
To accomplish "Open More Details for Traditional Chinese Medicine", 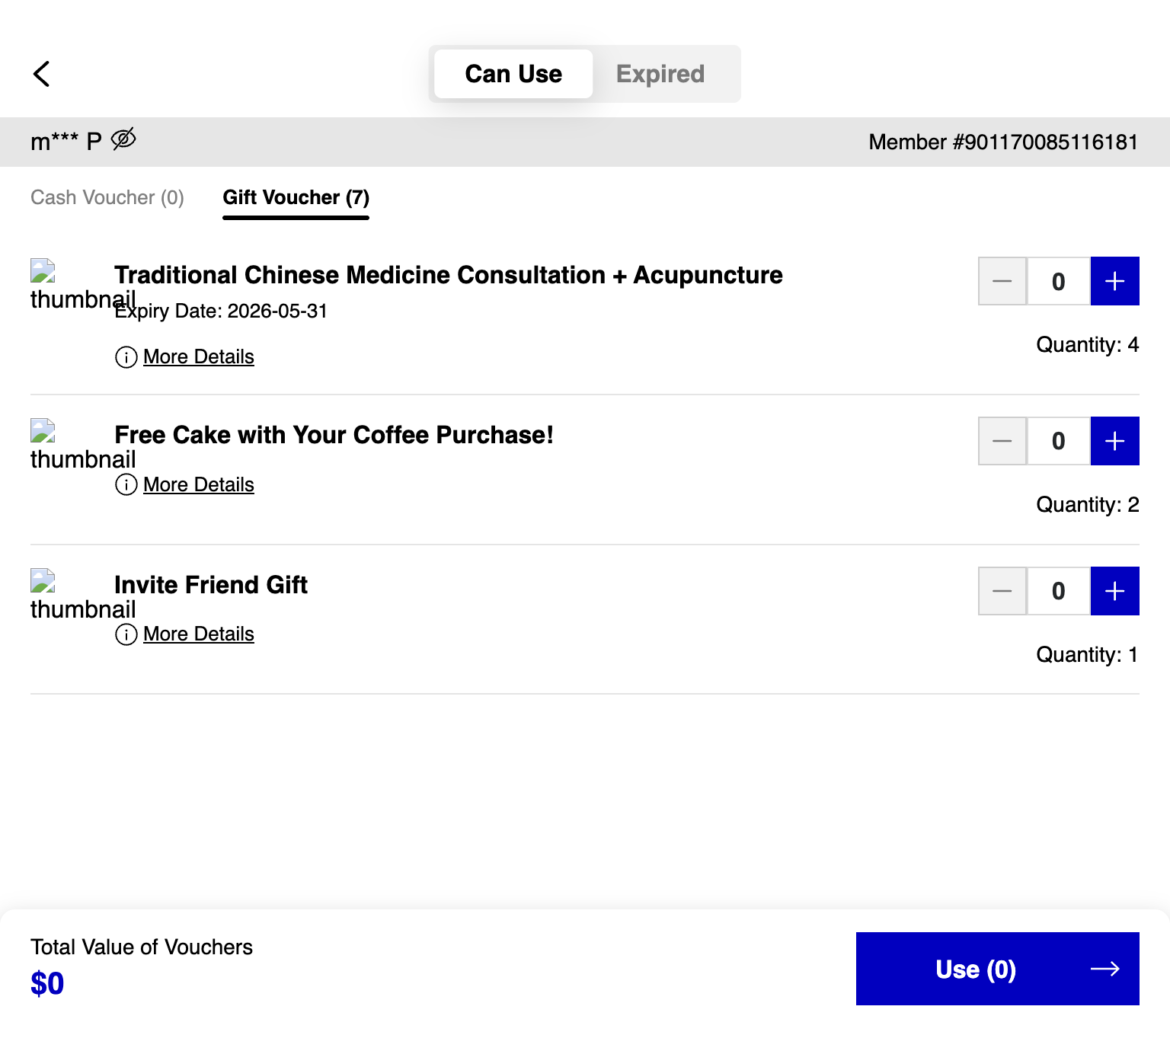I will (199, 356).
